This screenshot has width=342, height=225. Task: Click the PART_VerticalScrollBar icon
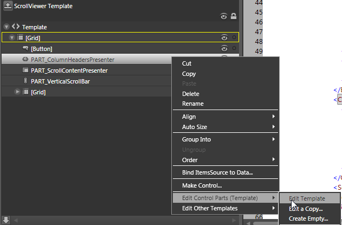coord(25,81)
